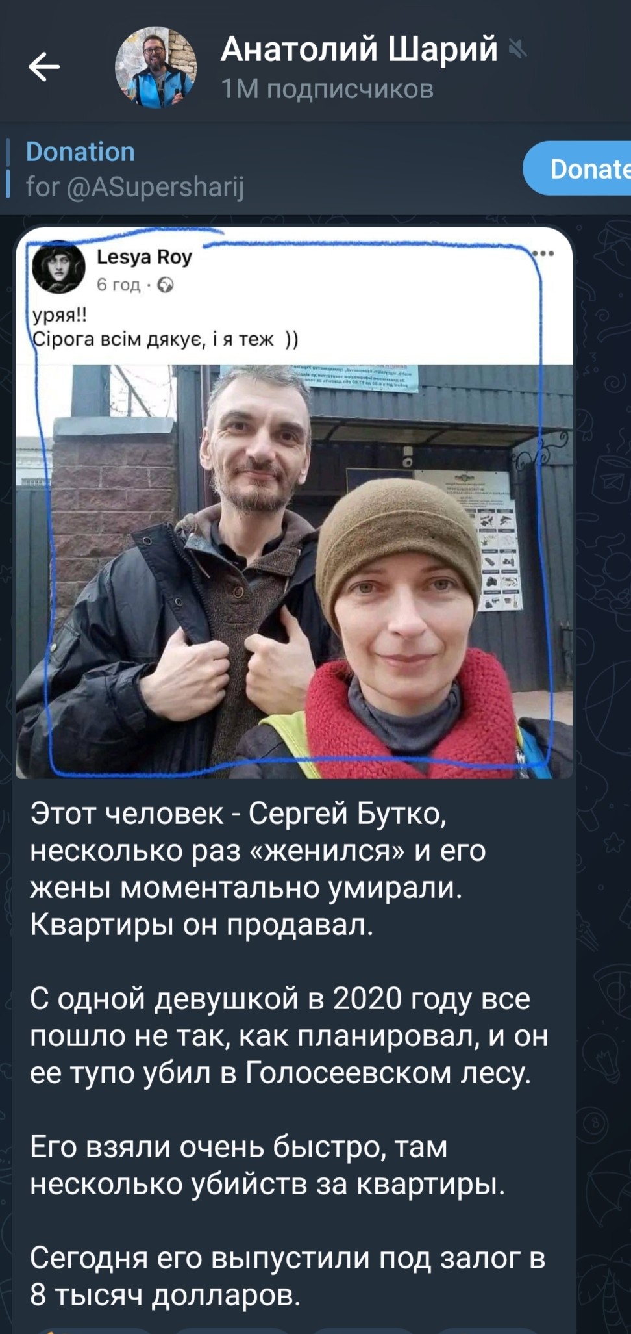The height and width of the screenshot is (1334, 631).
Task: Tap Lesya Roy's round profile picture
Action: tap(58, 268)
